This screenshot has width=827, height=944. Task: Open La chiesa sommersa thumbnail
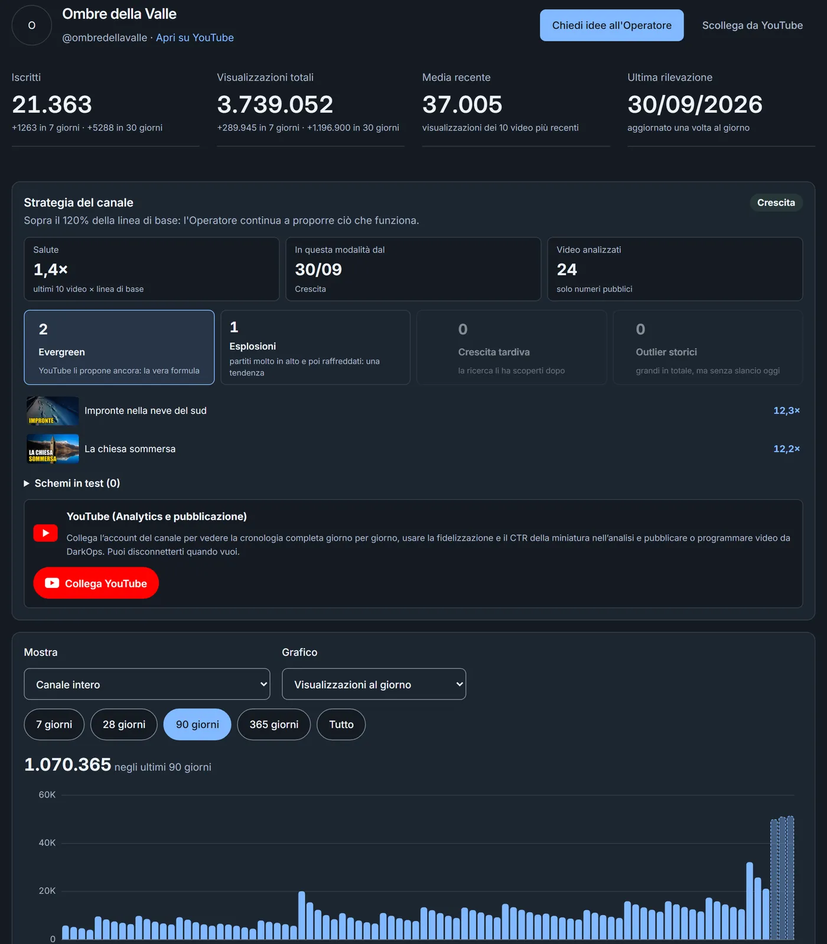(53, 449)
